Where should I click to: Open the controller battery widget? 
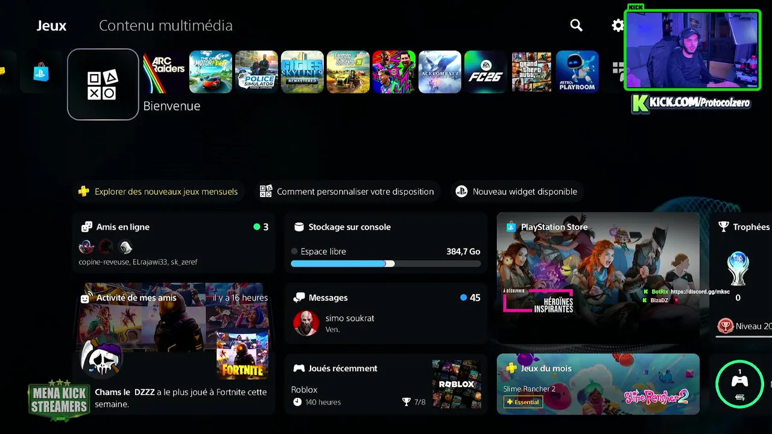click(739, 384)
